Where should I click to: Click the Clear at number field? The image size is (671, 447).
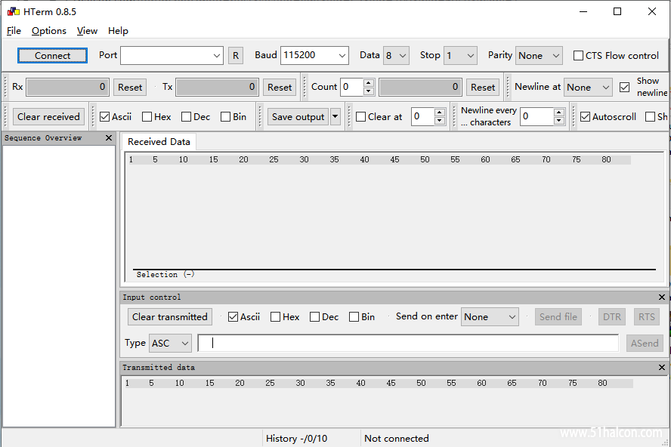click(423, 116)
